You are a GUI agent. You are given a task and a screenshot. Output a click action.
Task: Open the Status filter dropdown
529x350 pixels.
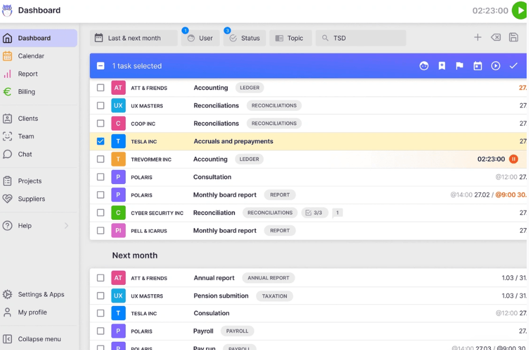point(245,38)
